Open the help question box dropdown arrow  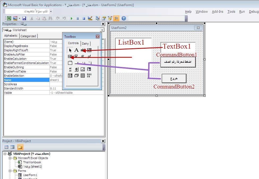pos(51,11)
